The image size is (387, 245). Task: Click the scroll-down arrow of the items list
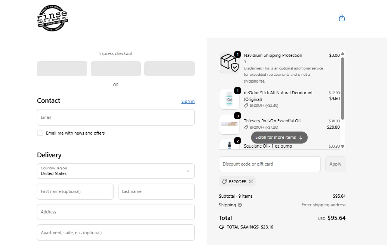coord(343,146)
